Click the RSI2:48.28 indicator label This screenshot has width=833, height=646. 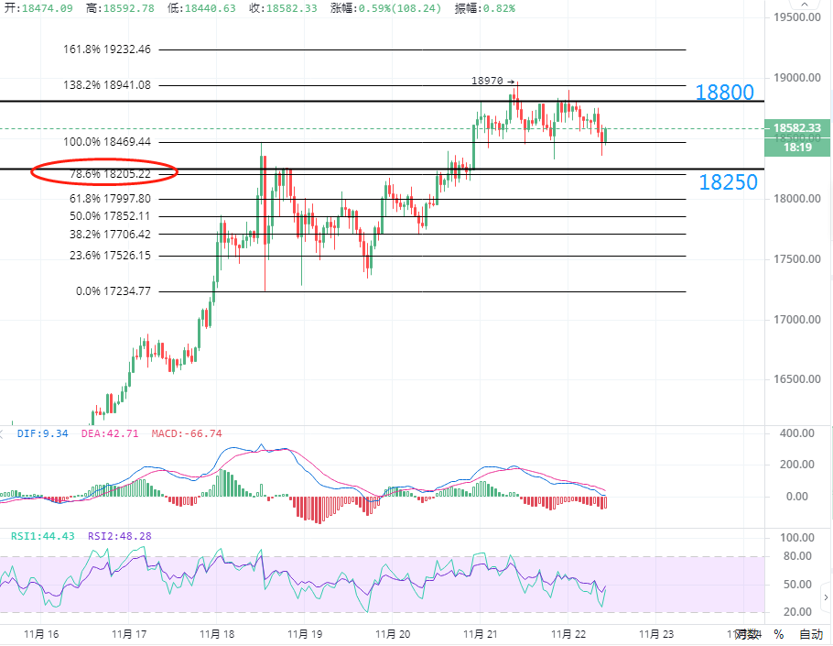pos(120,536)
